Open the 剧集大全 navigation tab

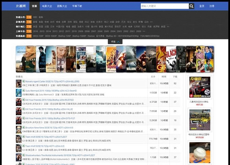62,6
